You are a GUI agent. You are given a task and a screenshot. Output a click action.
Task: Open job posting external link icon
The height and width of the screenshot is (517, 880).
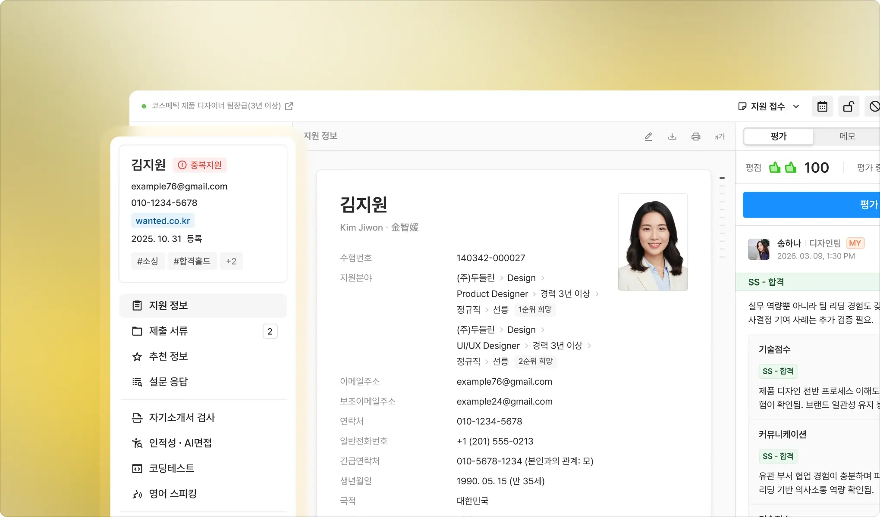pos(289,106)
